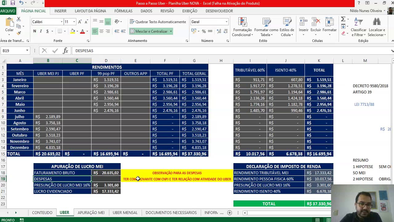Open the ARQUIVO menu
The image size is (394, 222).
(8, 11)
